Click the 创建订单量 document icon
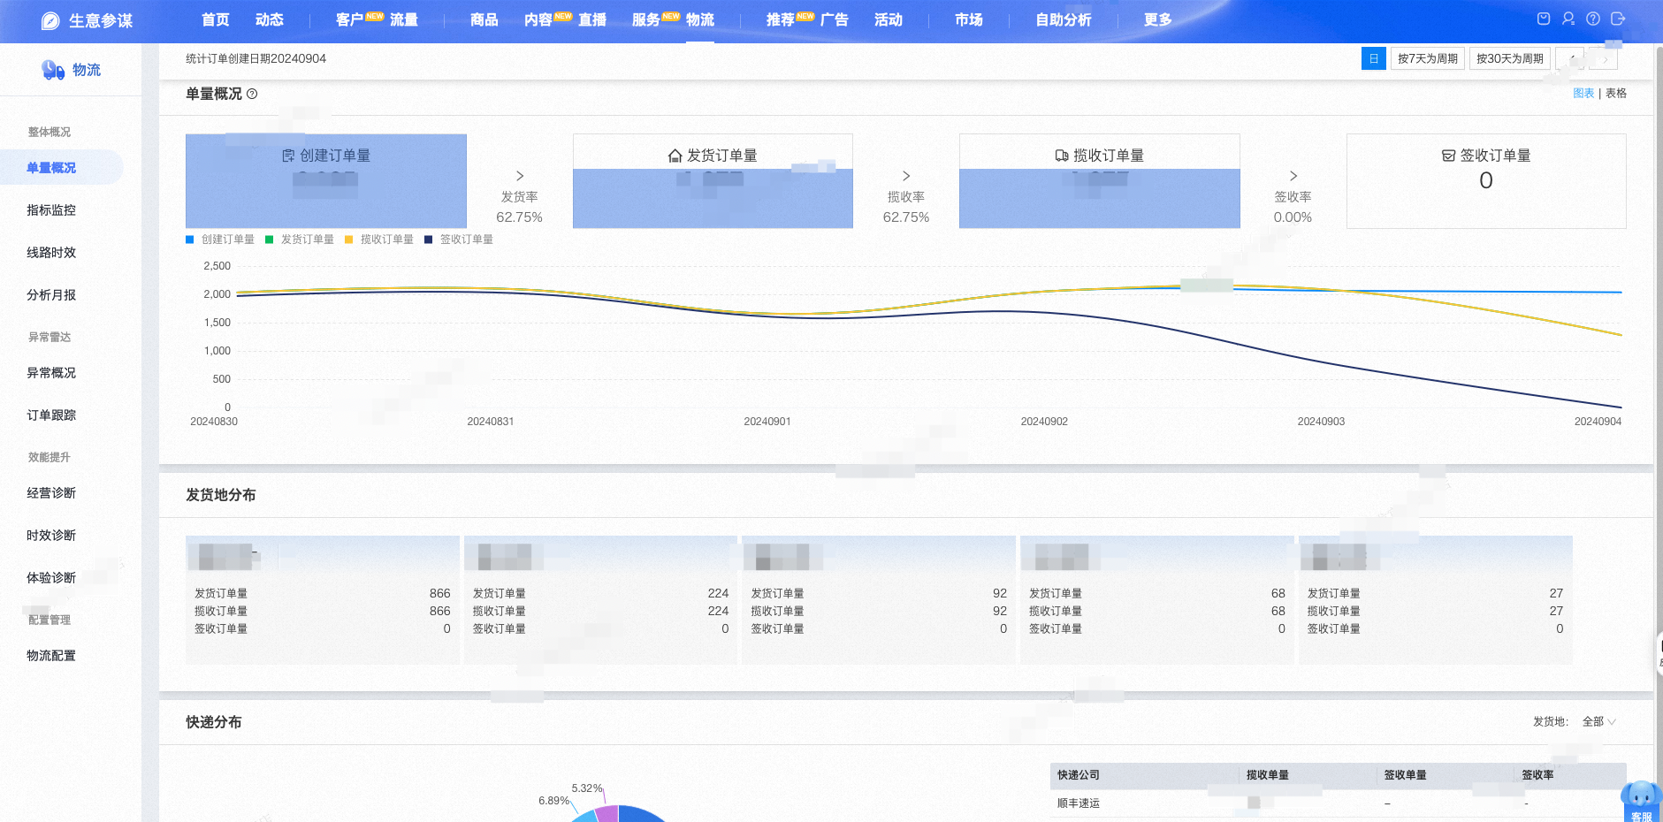The image size is (1663, 822). 288,156
